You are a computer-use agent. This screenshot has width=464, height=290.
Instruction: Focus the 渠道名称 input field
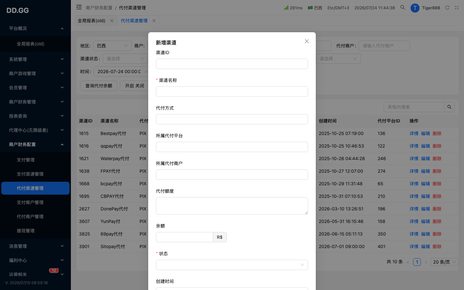pos(232,92)
